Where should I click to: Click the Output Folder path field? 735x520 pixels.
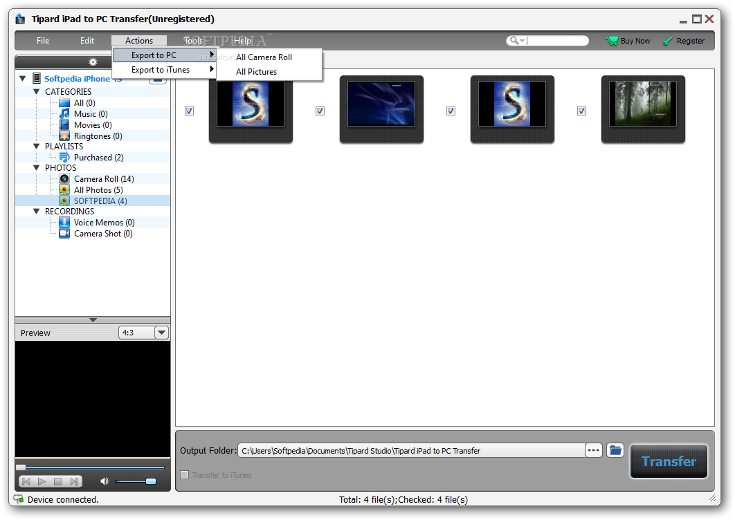tap(411, 451)
